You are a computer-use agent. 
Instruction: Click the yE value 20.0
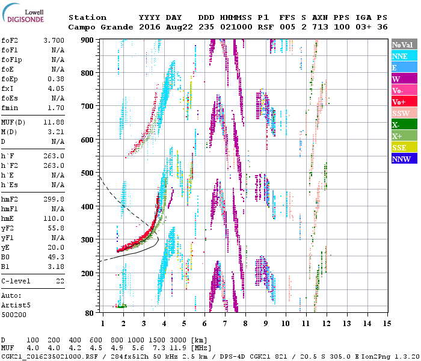pos(56,248)
